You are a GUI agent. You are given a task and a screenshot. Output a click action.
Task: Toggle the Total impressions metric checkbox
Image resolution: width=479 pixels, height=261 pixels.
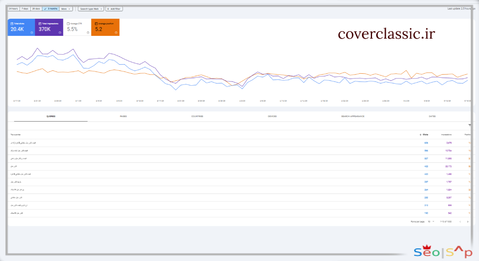point(40,24)
